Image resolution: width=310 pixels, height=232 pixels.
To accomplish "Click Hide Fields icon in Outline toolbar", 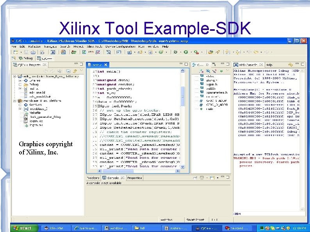I will pyautogui.click(x=208, y=71).
